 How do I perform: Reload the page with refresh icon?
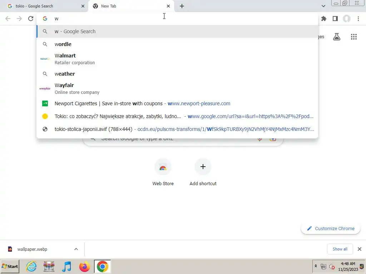click(31, 19)
